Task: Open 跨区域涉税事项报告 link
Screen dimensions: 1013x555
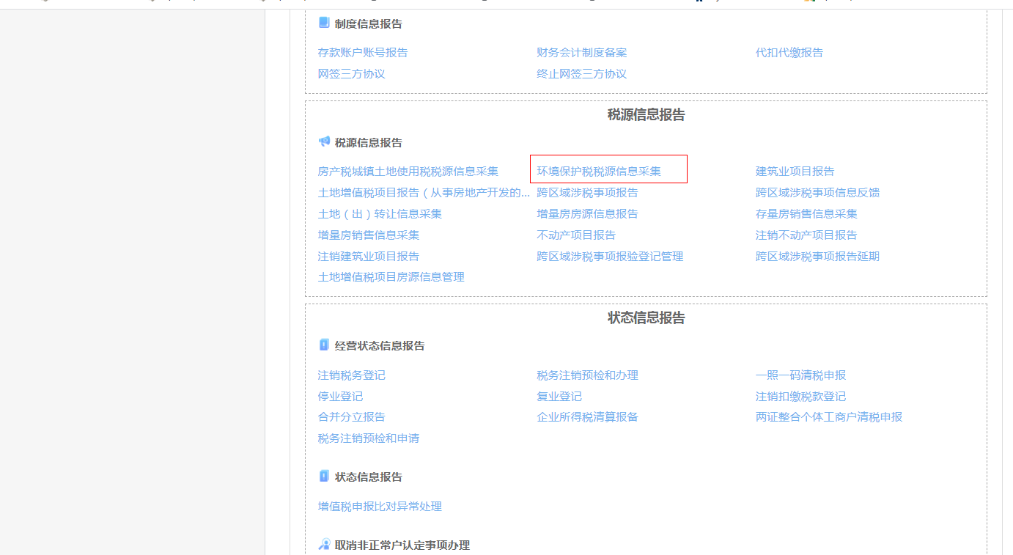Action: tap(587, 193)
